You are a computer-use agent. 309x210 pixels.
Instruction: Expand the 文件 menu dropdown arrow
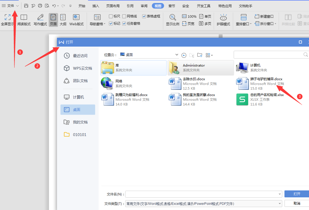17,6
